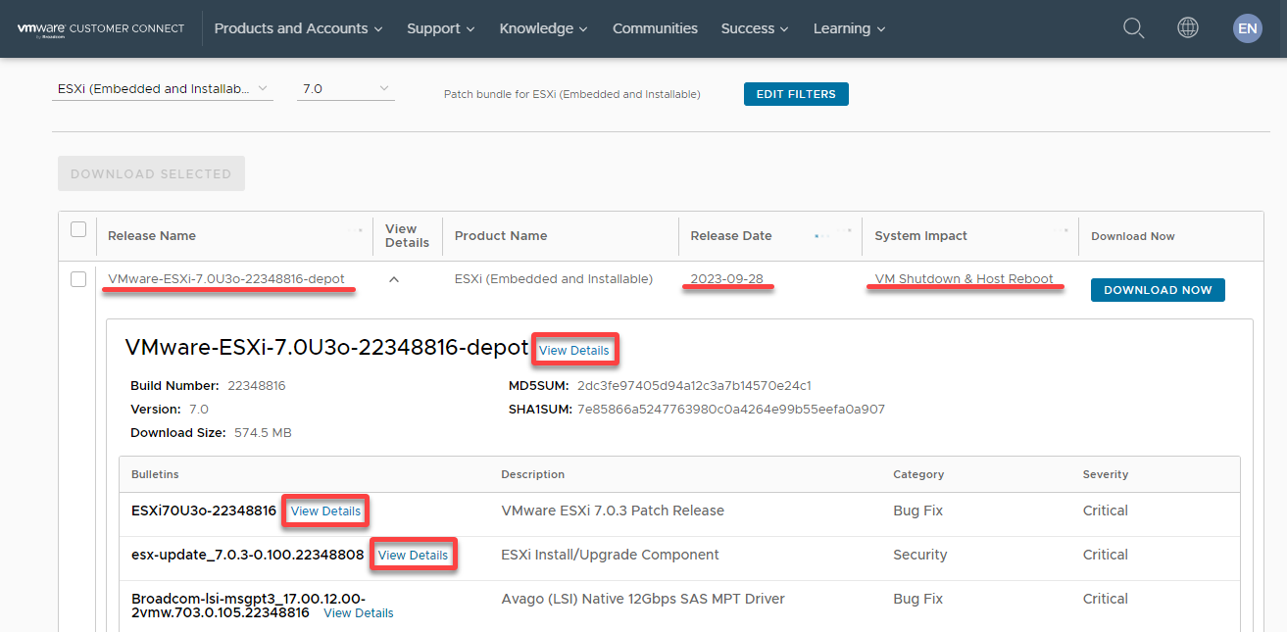Image resolution: width=1287 pixels, height=632 pixels.
Task: Click the Build Number 22348816 value
Action: 257,385
